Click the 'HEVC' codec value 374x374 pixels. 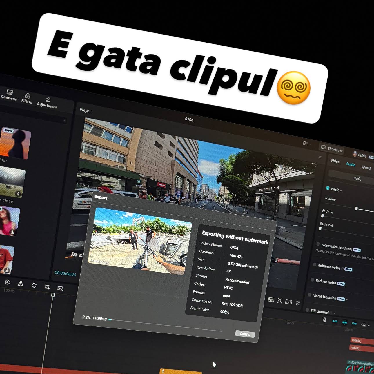point(228,288)
